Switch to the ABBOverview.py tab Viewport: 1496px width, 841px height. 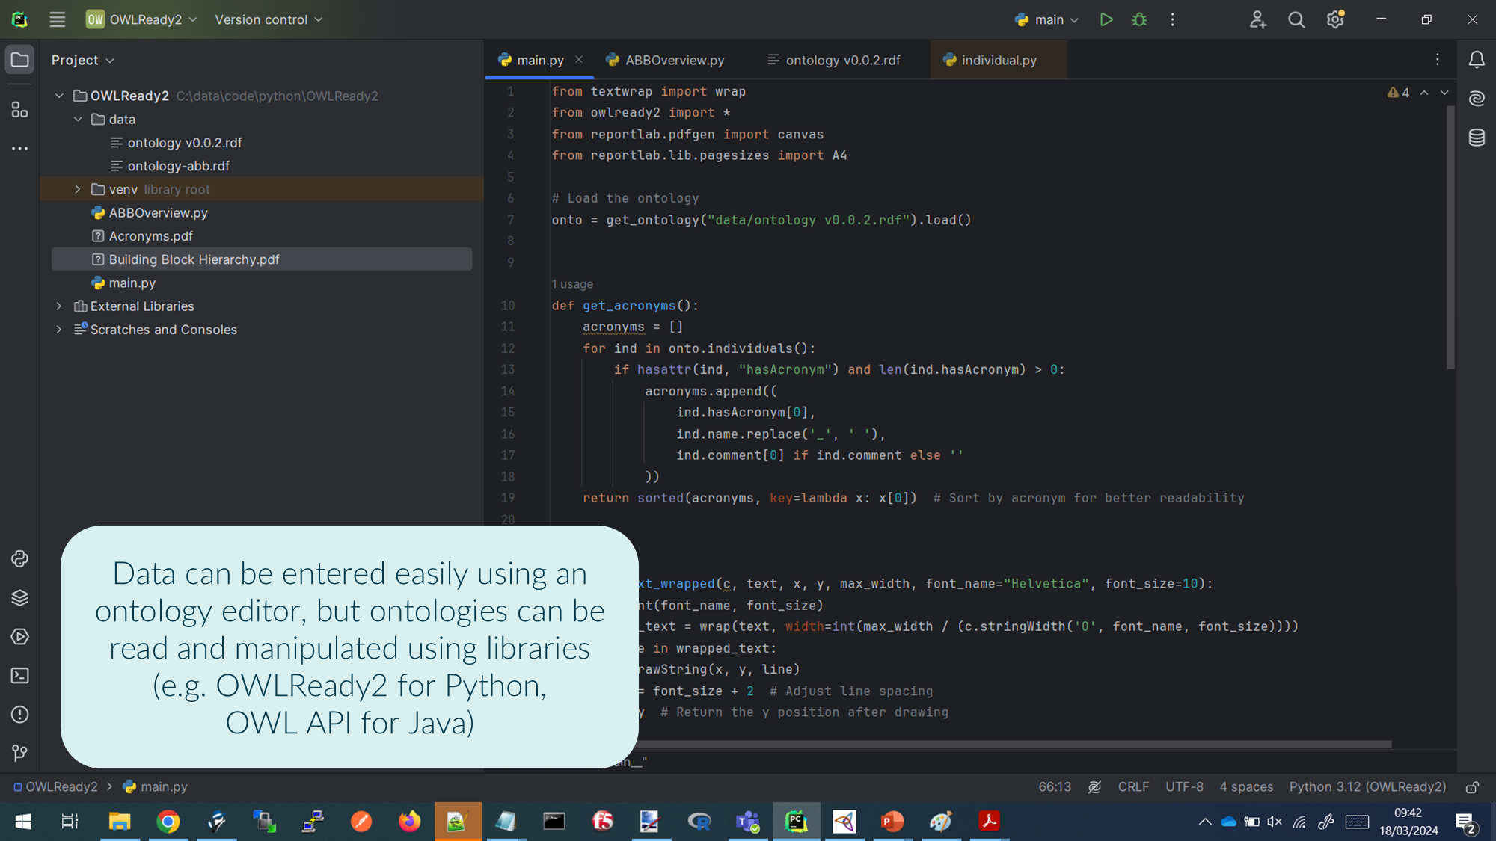[674, 61]
